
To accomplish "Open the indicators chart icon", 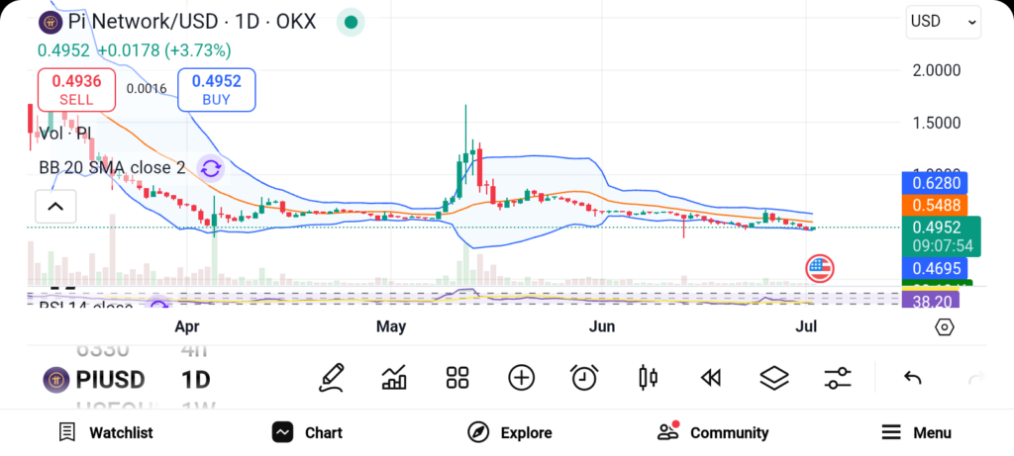I will (x=394, y=378).
